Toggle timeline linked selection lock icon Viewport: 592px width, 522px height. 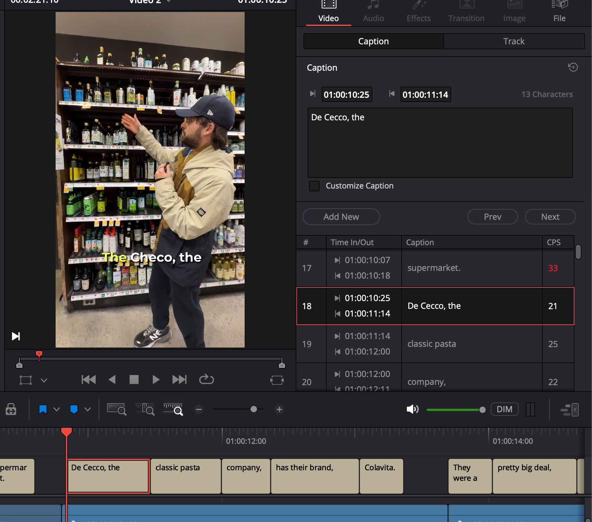tap(11, 409)
